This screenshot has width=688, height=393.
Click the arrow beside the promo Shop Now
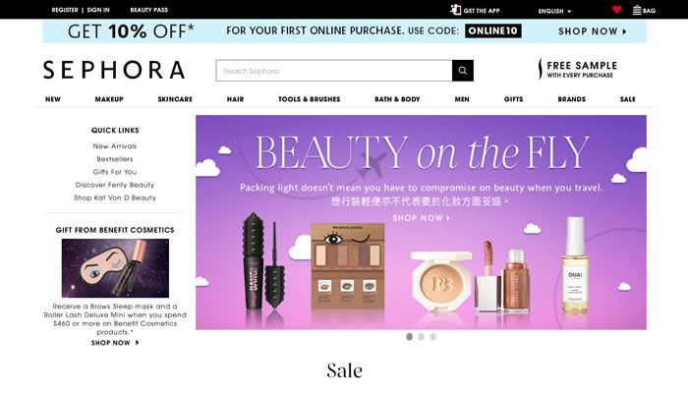[624, 31]
